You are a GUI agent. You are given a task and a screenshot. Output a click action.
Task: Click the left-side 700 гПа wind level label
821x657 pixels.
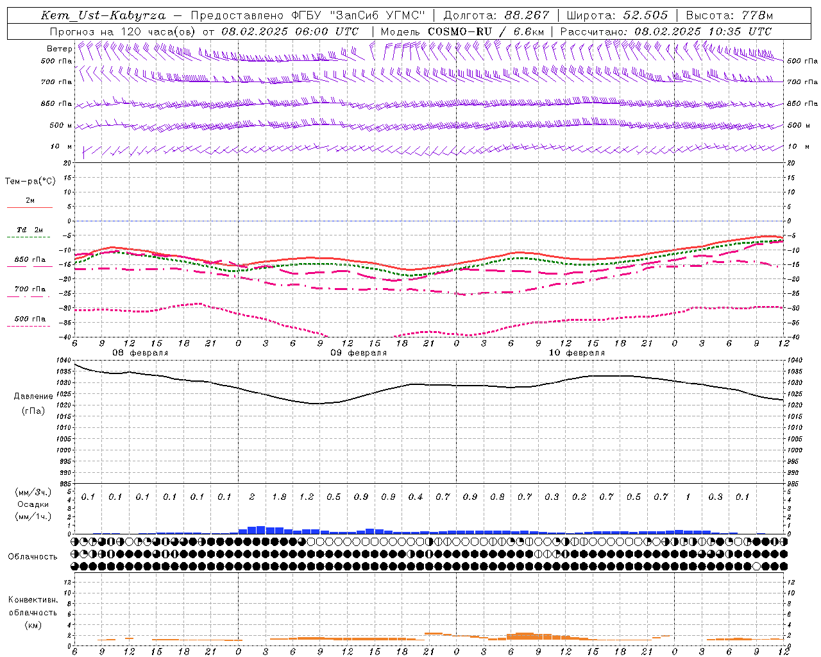[x=56, y=82]
